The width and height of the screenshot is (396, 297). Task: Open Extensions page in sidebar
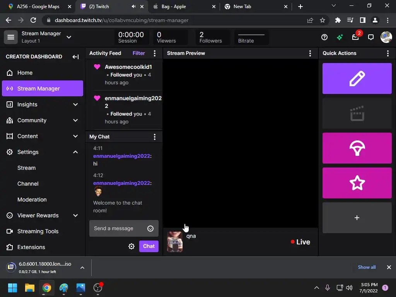click(43, 247)
